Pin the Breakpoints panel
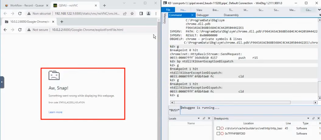 [313, 118]
